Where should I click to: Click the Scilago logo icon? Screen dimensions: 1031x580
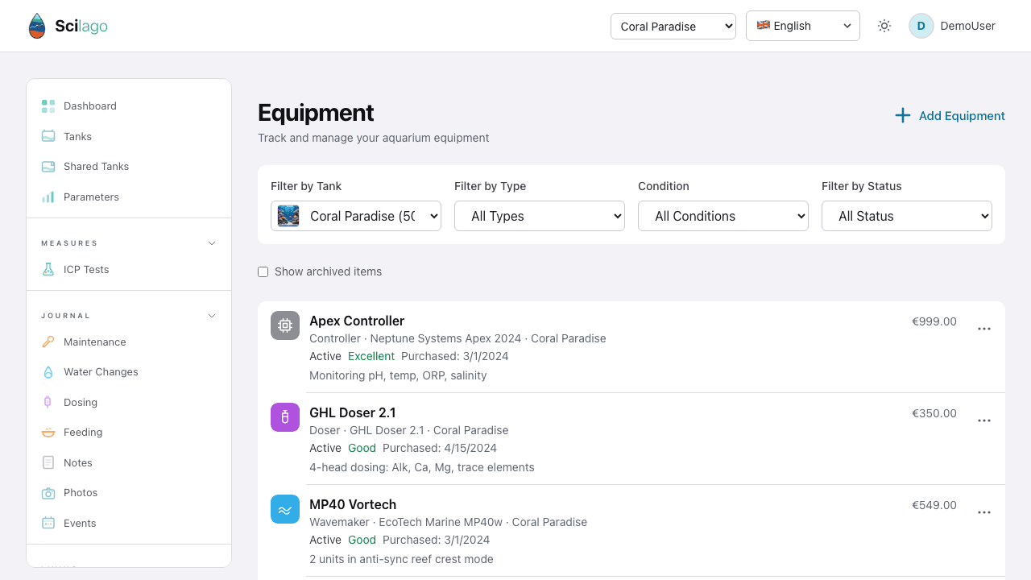(x=37, y=26)
